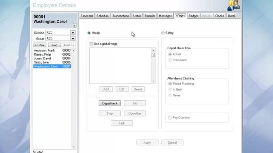Open the Group dropdown
The height and width of the screenshot is (153, 273).
73,38
